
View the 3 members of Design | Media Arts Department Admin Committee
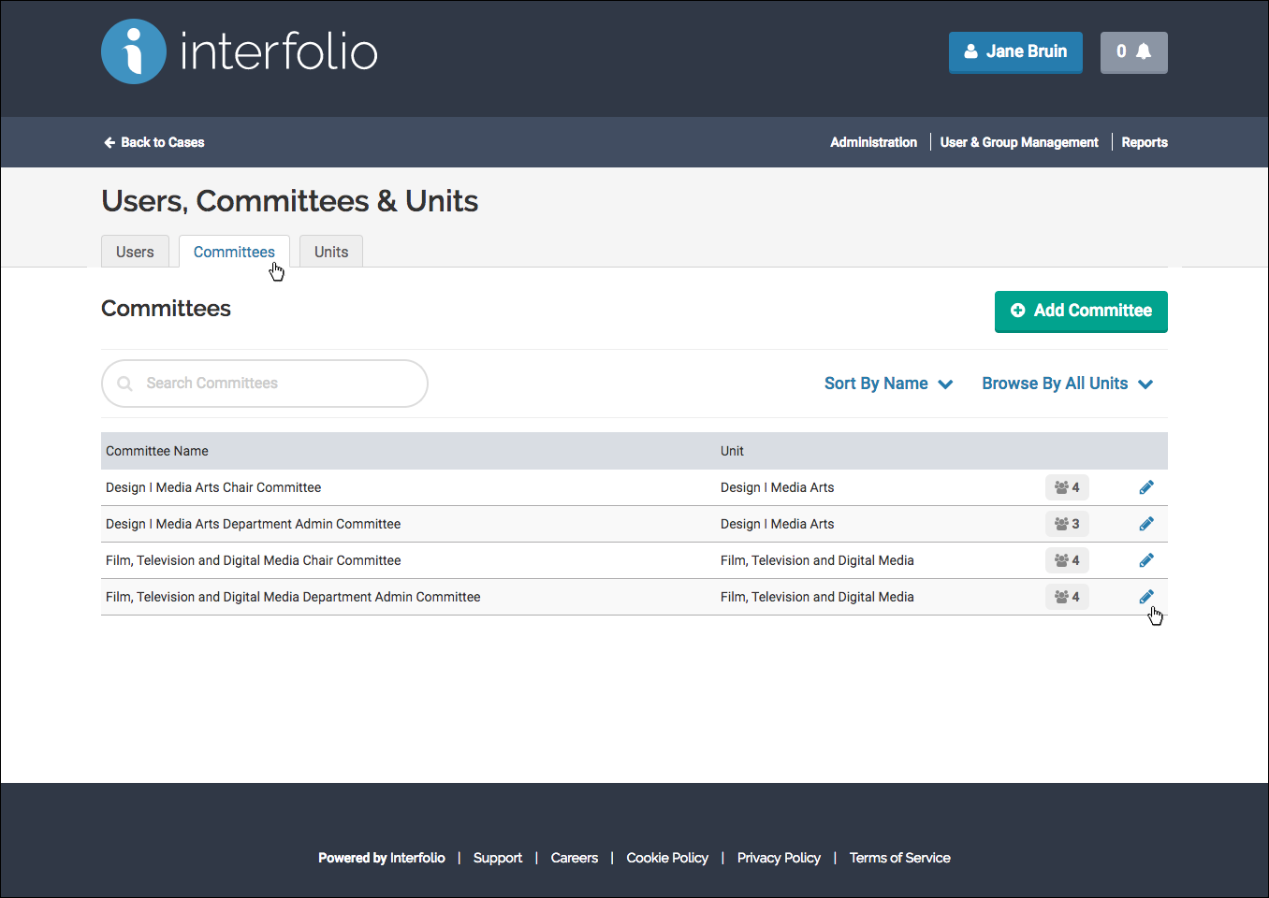[x=1067, y=524]
